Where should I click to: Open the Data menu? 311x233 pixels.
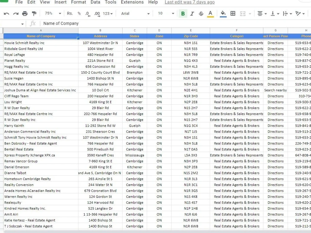click(95, 2)
